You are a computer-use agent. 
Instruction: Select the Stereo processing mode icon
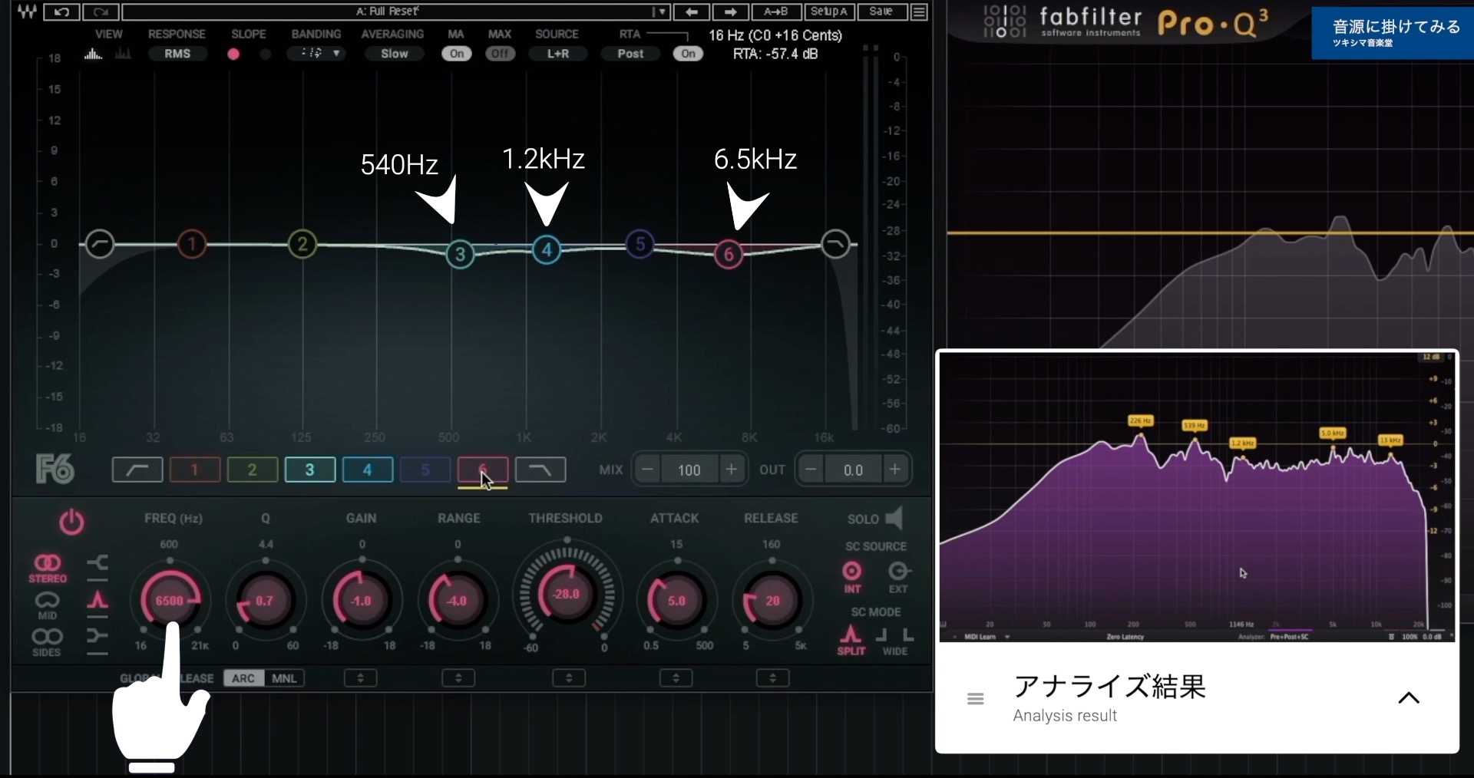48,565
